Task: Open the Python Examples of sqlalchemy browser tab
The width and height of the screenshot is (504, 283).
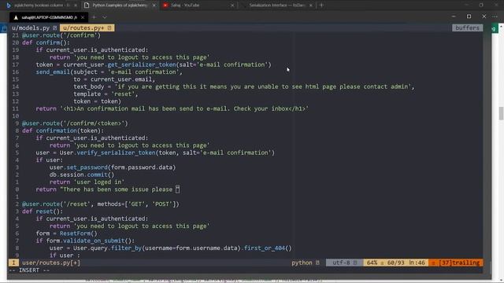Action: (120, 6)
